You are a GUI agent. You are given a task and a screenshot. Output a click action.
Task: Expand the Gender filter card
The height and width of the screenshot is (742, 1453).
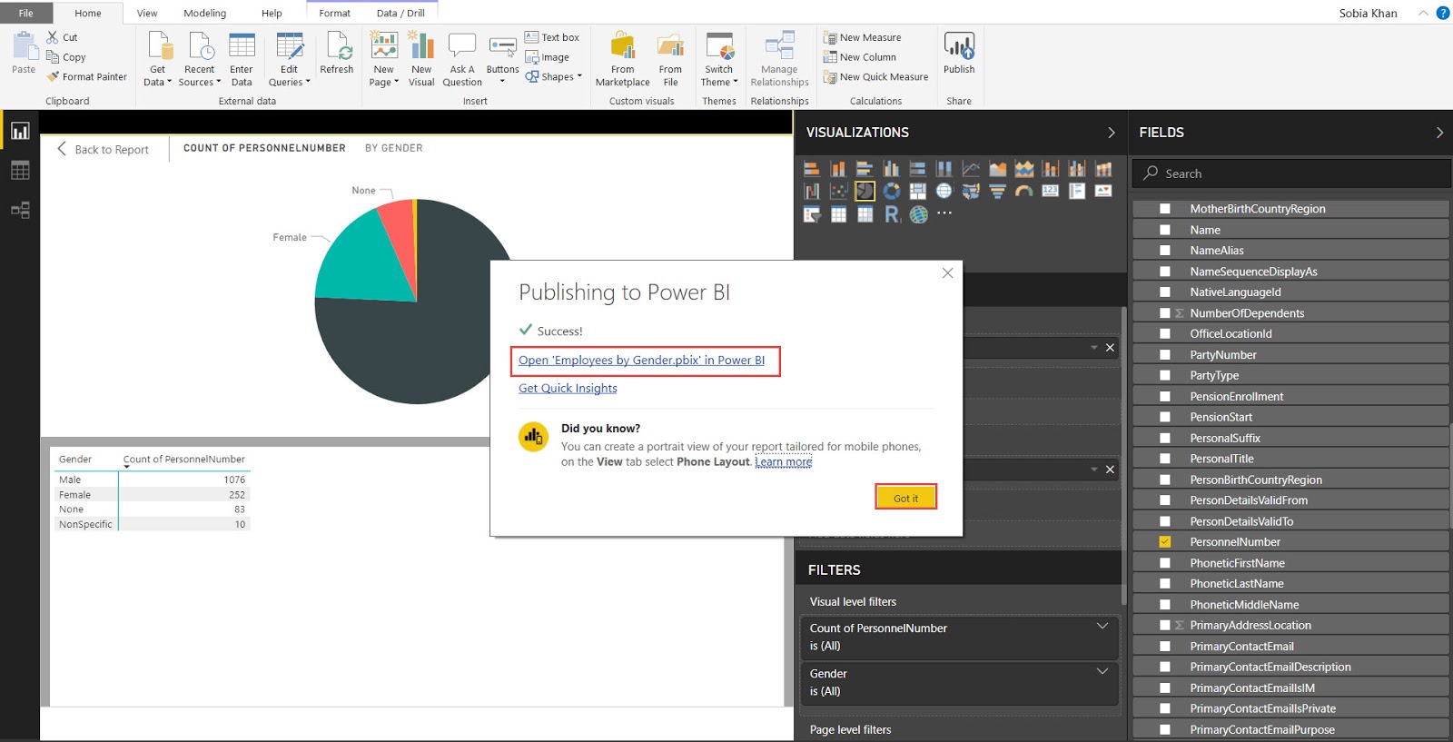[1102, 671]
